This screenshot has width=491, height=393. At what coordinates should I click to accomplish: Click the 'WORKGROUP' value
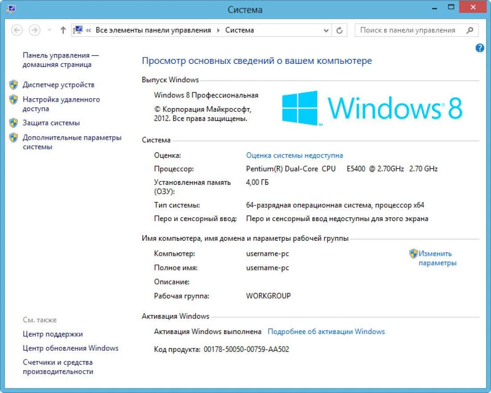point(268,296)
